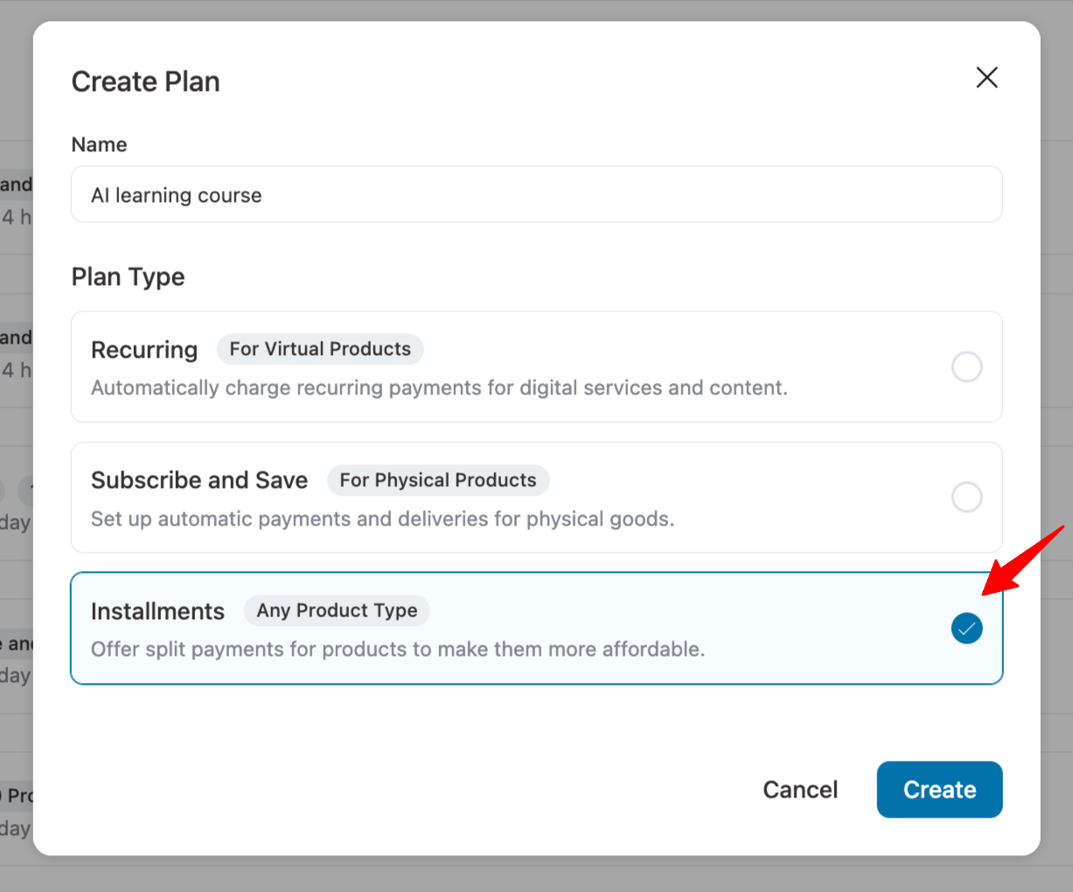Click the Create button to save plan

point(939,789)
